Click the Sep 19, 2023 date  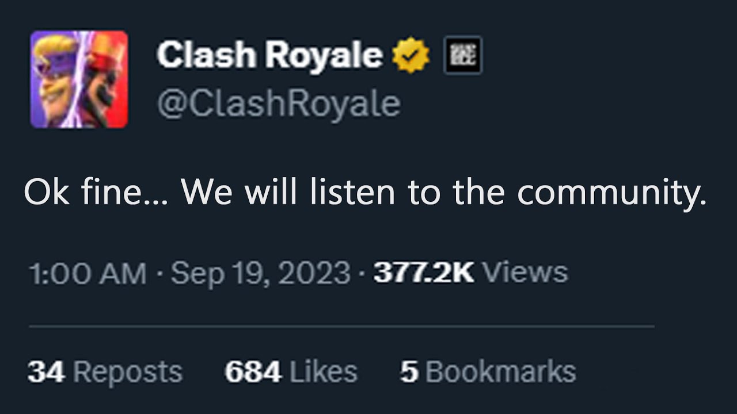click(260, 274)
